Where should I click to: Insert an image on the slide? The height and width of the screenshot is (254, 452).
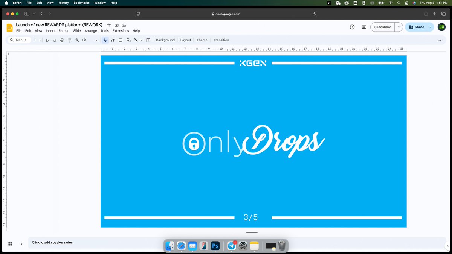(120, 40)
